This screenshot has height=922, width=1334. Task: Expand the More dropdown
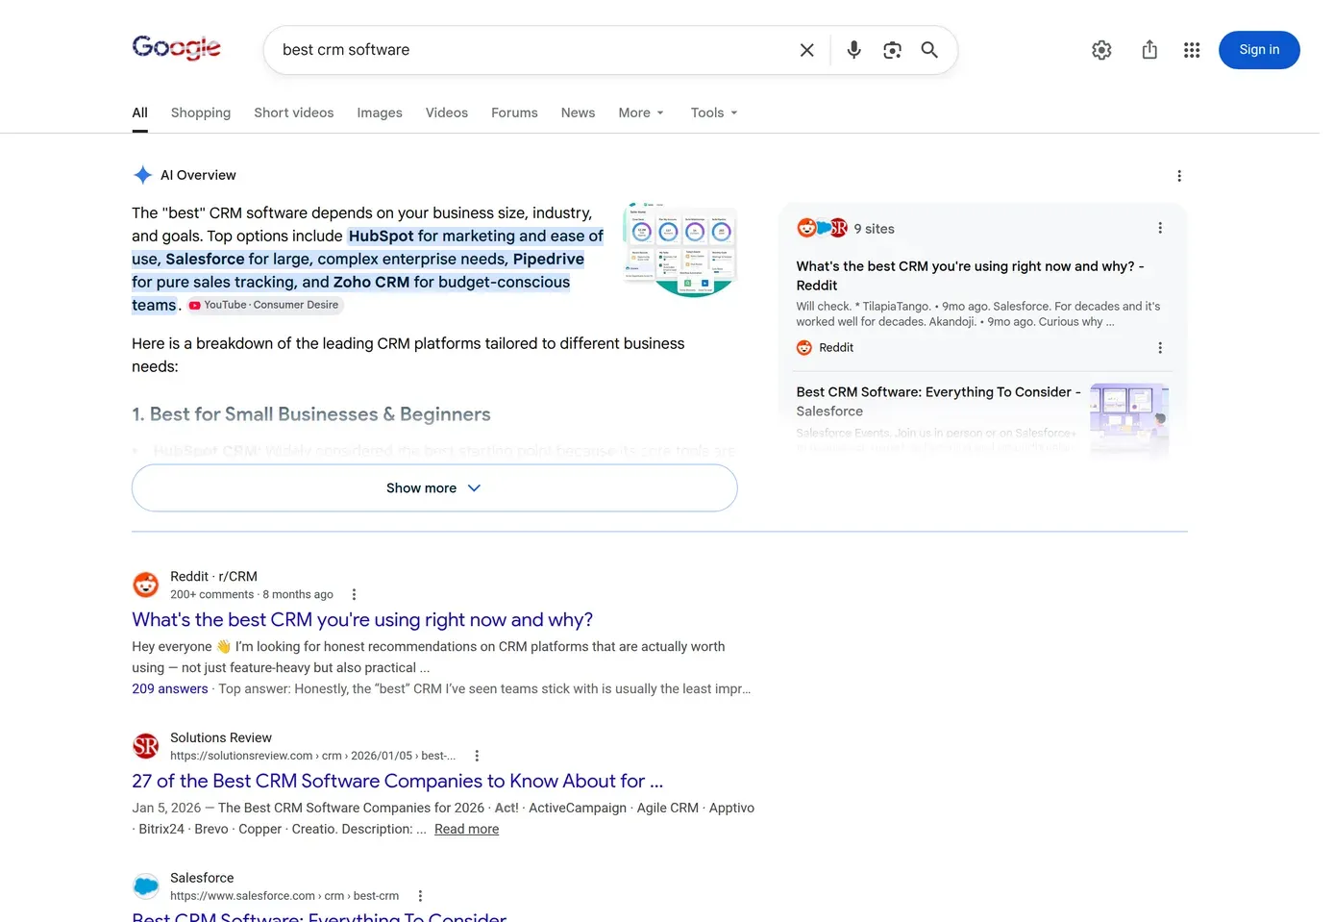point(641,112)
